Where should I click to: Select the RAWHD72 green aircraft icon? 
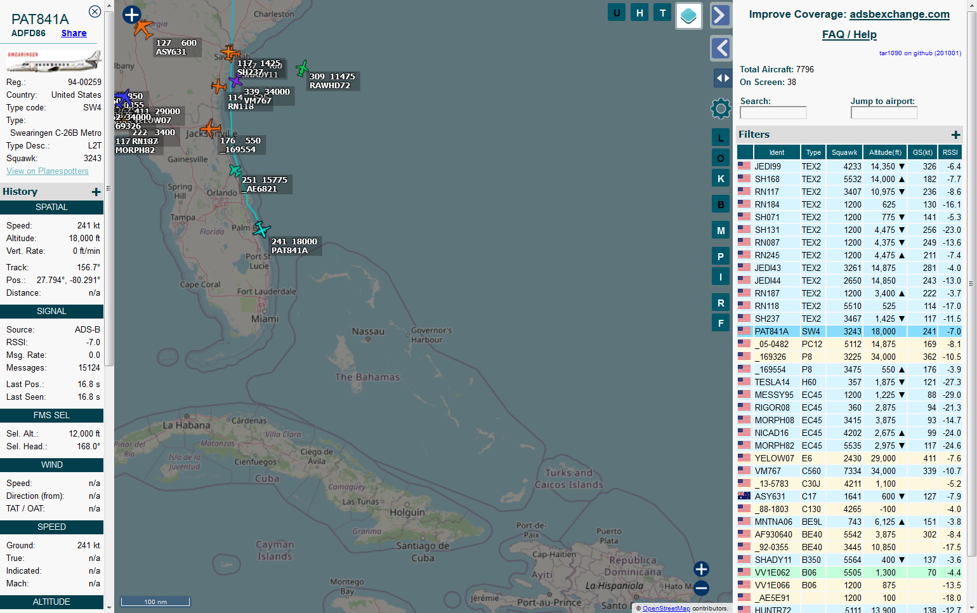click(x=302, y=68)
